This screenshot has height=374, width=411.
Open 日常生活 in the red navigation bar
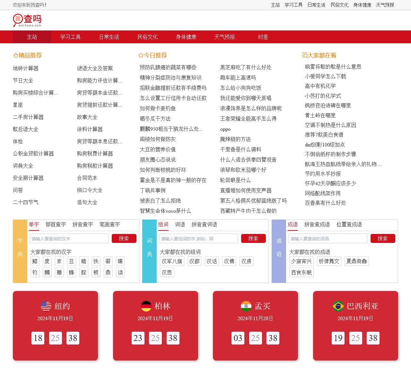(109, 37)
